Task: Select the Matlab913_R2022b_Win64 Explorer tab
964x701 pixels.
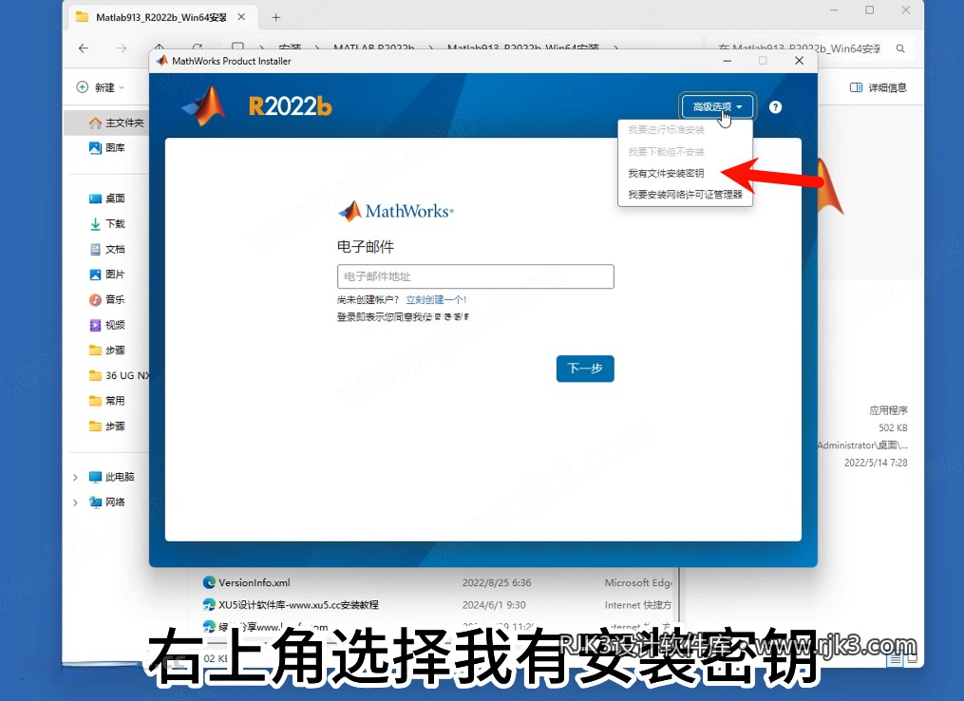Action: (x=161, y=17)
